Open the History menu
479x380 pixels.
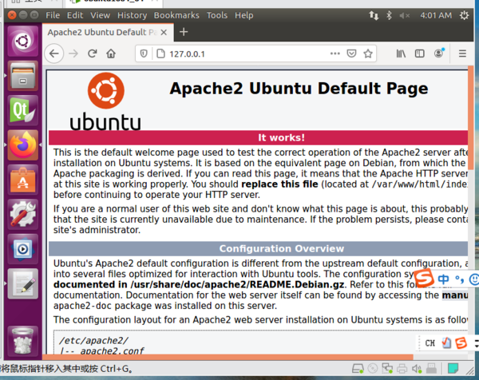pyautogui.click(x=132, y=15)
